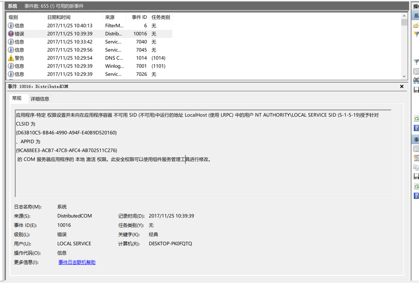
Task: Click the 系统 log title in header bar
Action: 12,6
